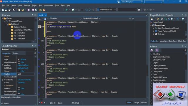
Task: Toggle the Cancel property checkbox
Action: point(19,71)
